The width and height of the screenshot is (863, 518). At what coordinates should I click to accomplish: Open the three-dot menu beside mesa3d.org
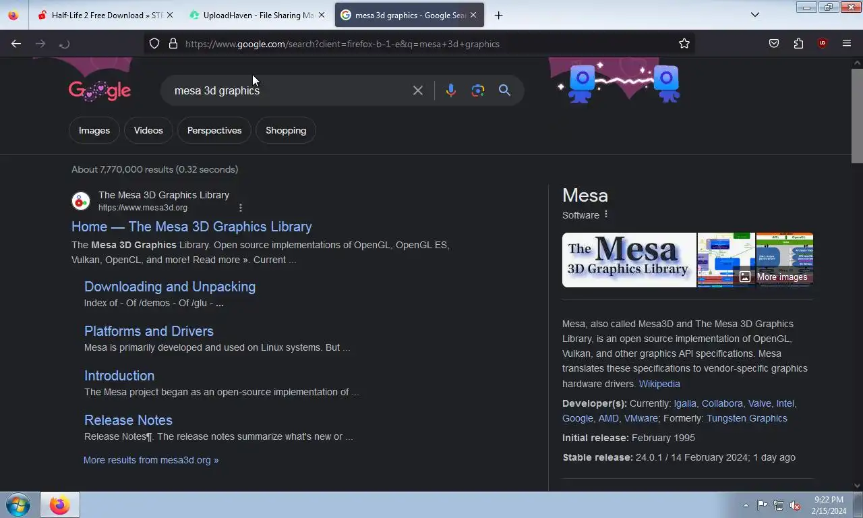(241, 208)
